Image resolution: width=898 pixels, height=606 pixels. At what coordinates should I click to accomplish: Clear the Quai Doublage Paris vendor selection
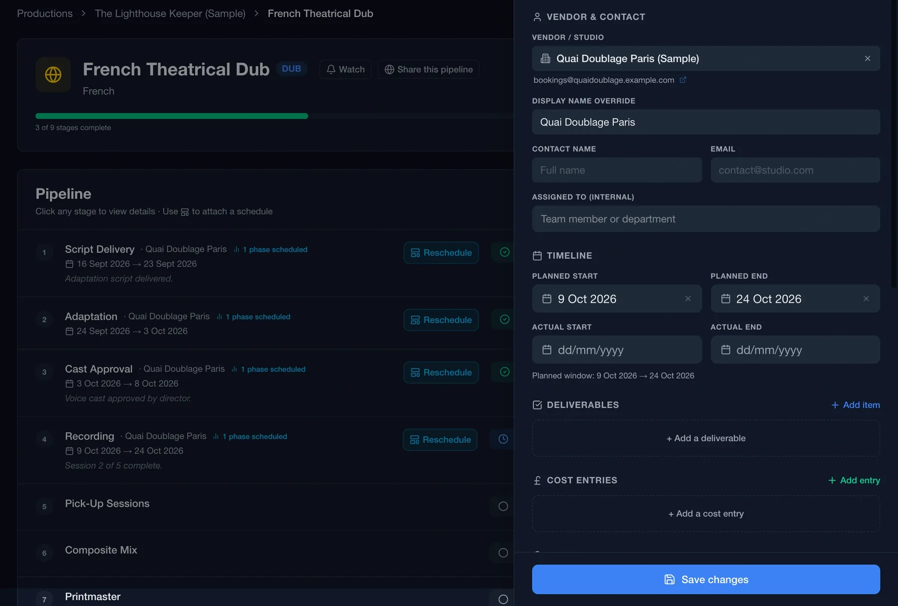coord(868,58)
